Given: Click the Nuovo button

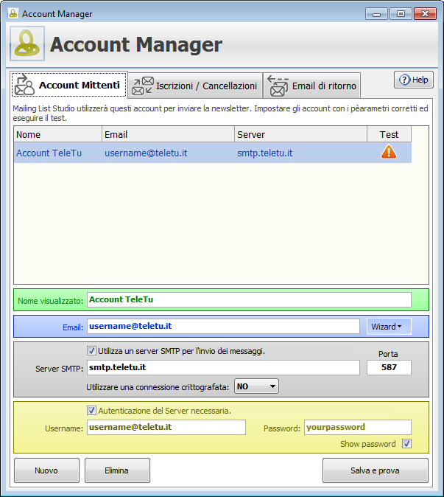Looking at the screenshot, I should (46, 470).
